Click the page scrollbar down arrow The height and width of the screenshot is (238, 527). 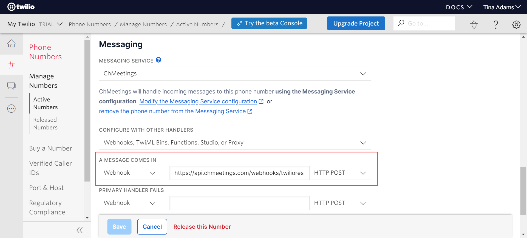pyautogui.click(x=523, y=235)
